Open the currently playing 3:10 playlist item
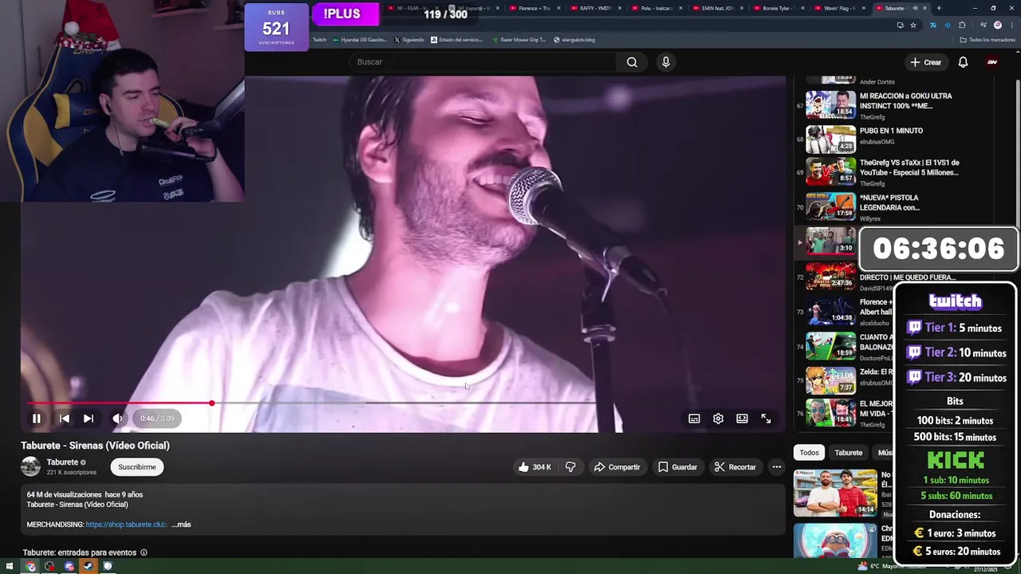The width and height of the screenshot is (1021, 574). click(830, 242)
